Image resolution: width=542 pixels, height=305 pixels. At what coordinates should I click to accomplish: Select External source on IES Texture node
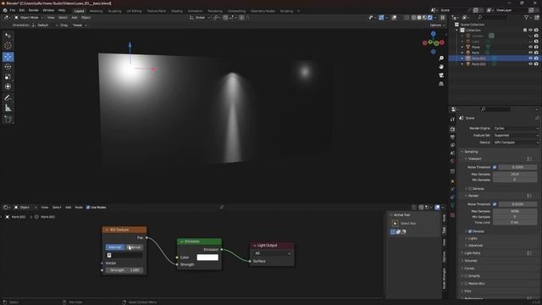(x=134, y=247)
